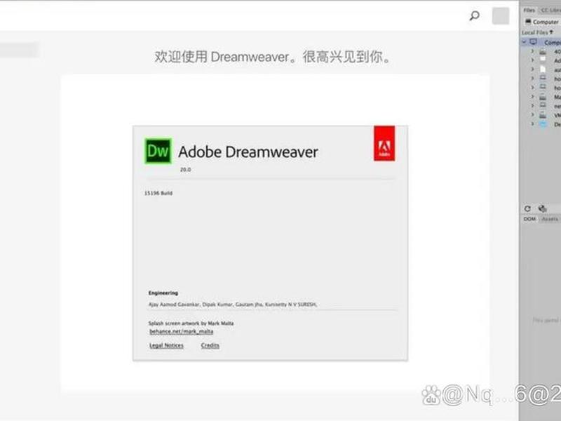Screen dimensions: 561x421
Task: Click the welcome heading '欢迎使用 Dreamweaver'
Action: click(x=222, y=57)
